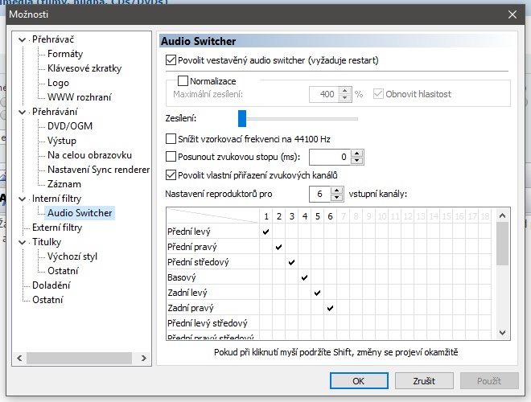Click the OK button

click(359, 380)
